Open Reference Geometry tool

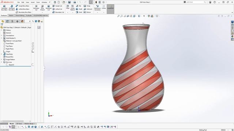pyautogui.click(x=97, y=8)
